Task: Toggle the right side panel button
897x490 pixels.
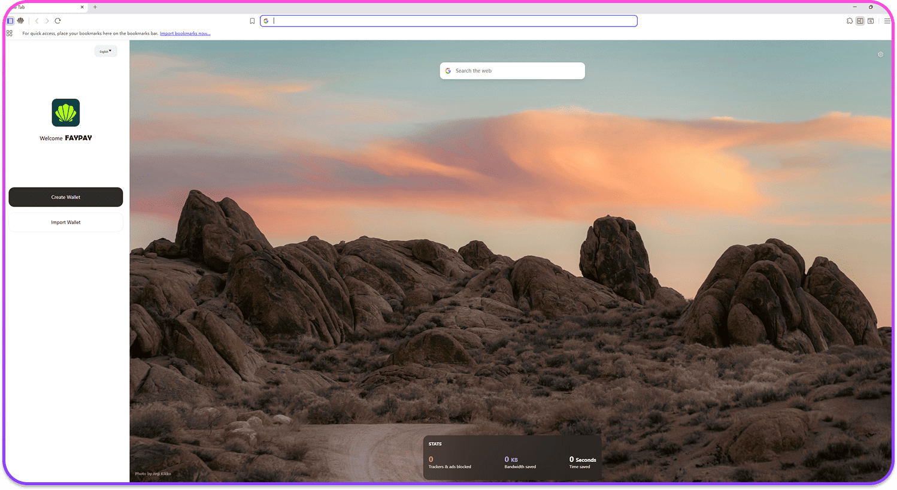Action: 860,21
